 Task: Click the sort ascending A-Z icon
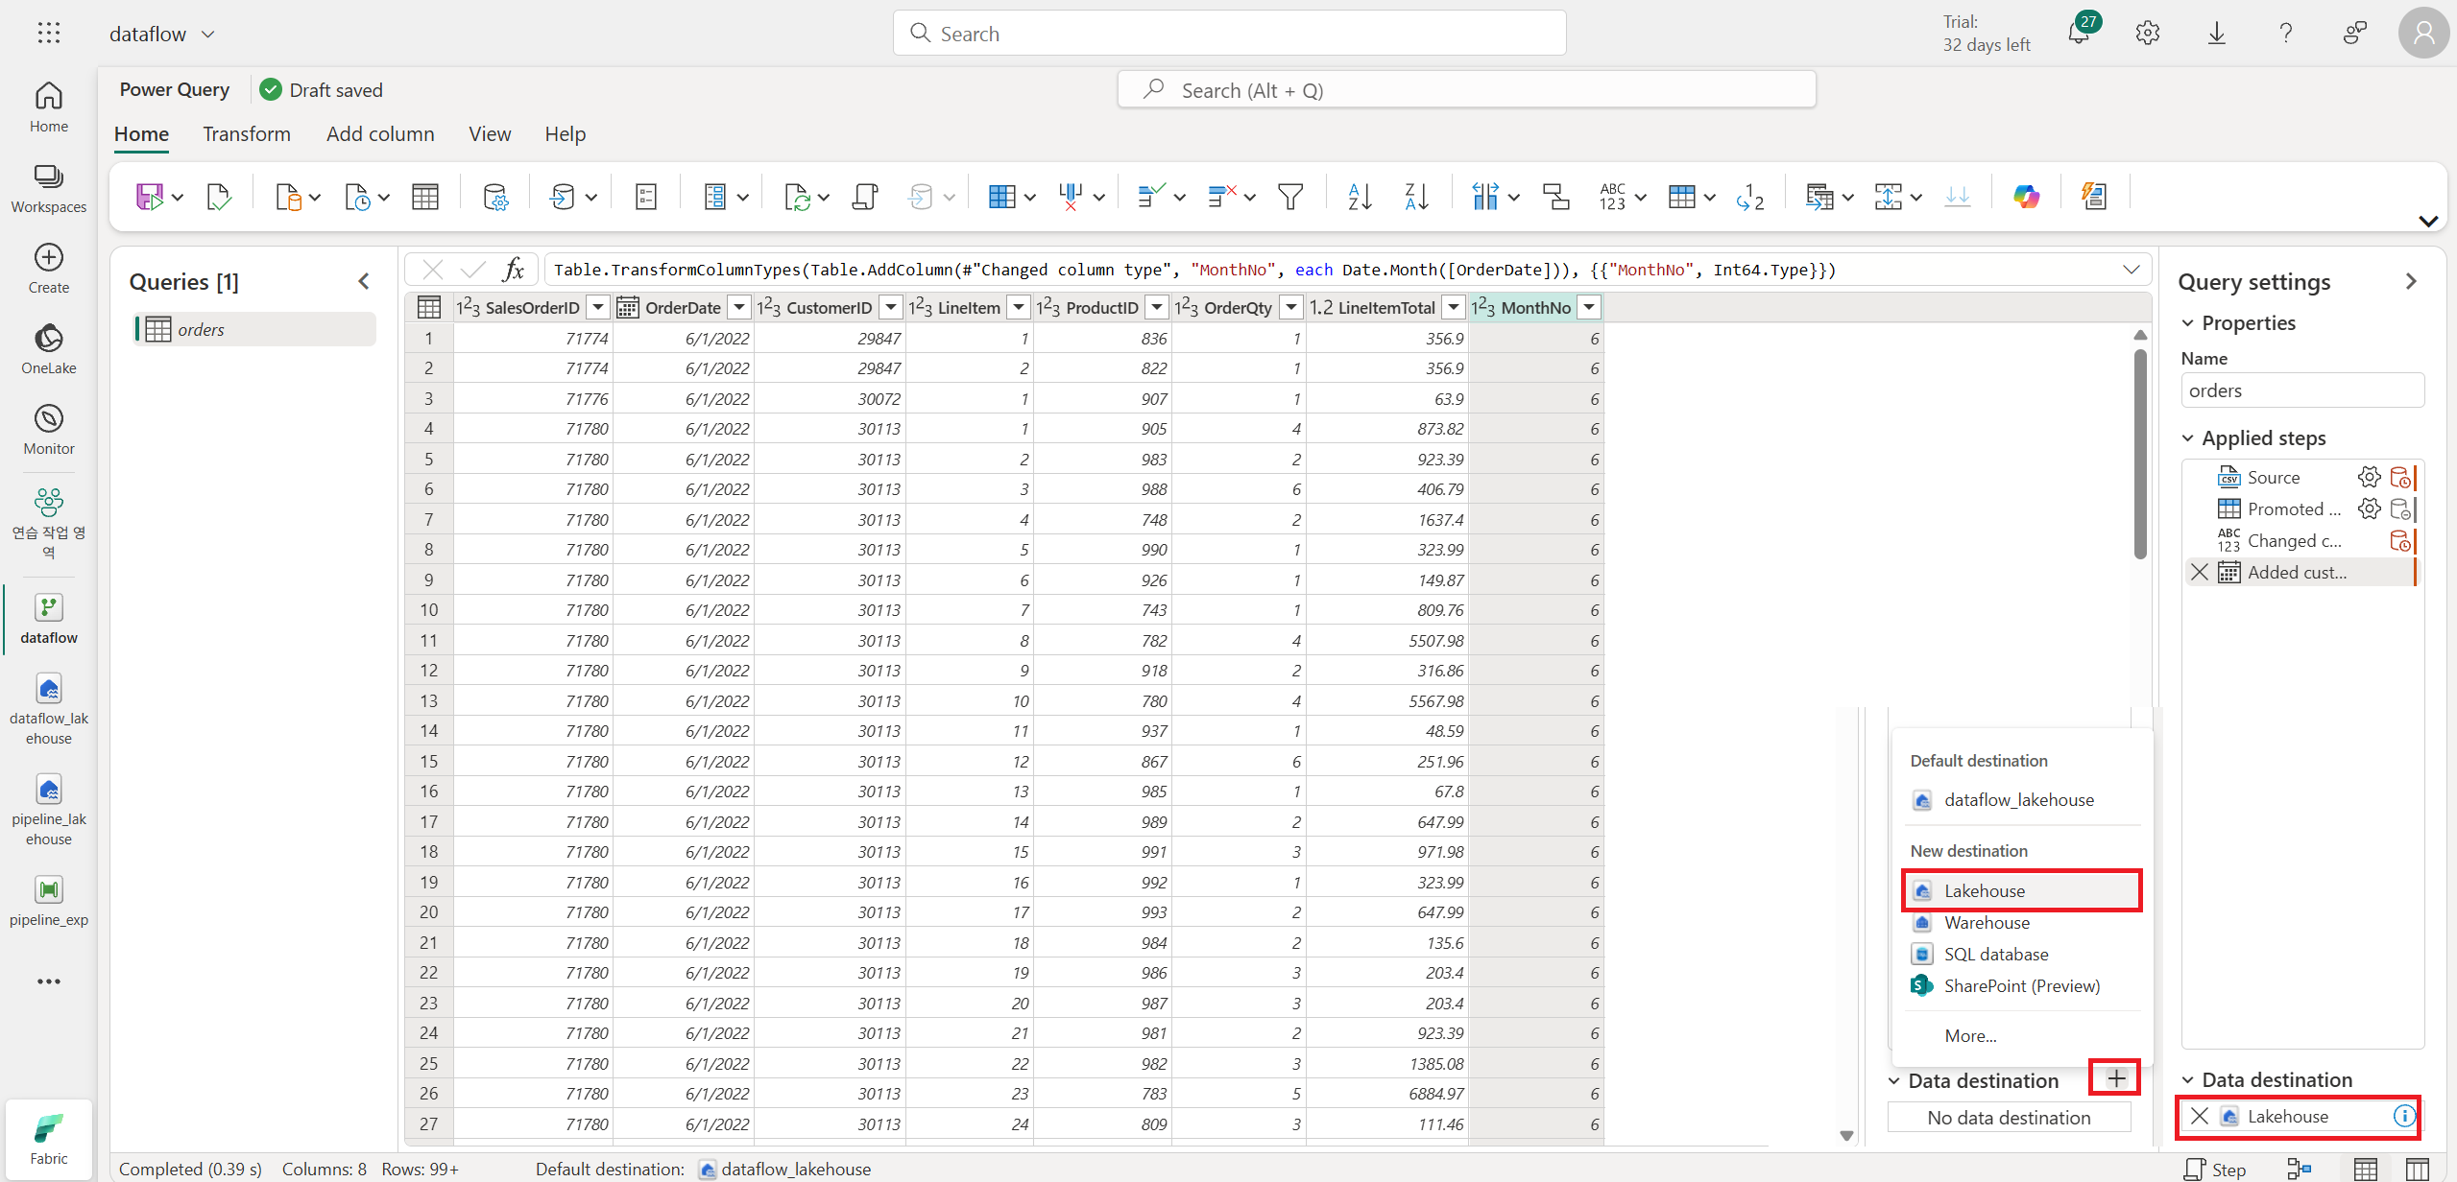click(x=1359, y=197)
